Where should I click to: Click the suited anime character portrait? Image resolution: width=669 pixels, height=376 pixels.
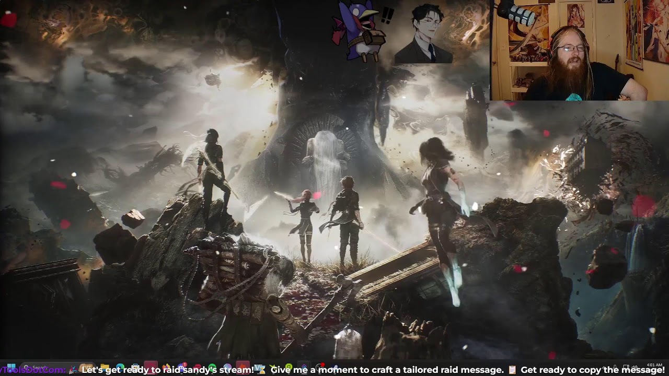point(423,34)
